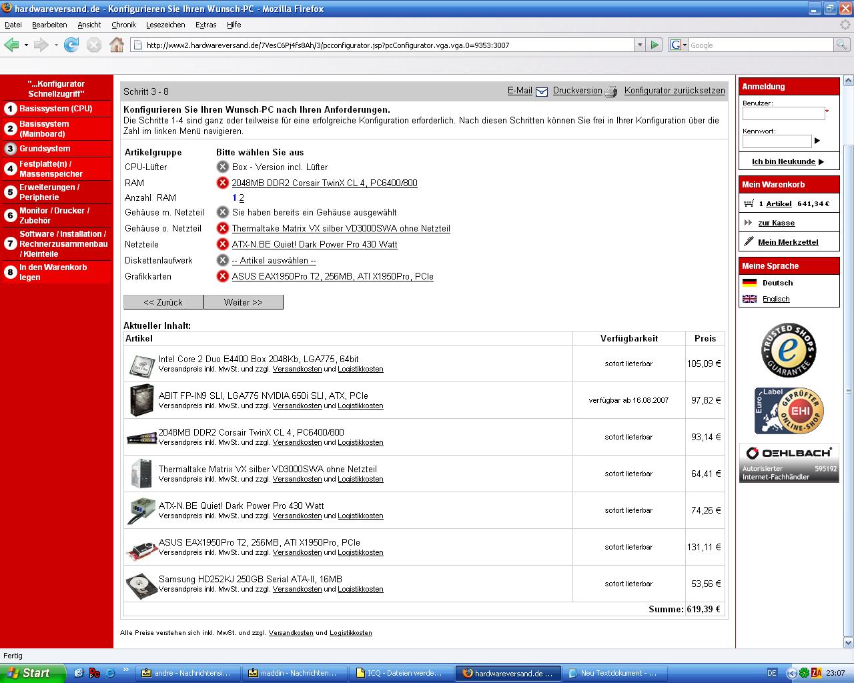Viewport: 854px width, 683px height.
Task: Open the Trusted Shops guarantee badge
Action: (x=789, y=350)
